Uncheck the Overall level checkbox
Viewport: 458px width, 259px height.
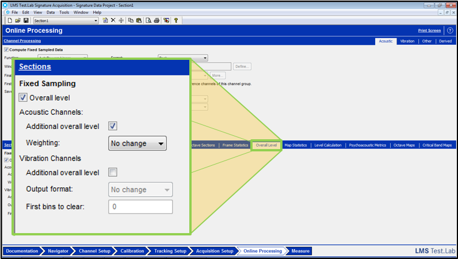pos(23,98)
